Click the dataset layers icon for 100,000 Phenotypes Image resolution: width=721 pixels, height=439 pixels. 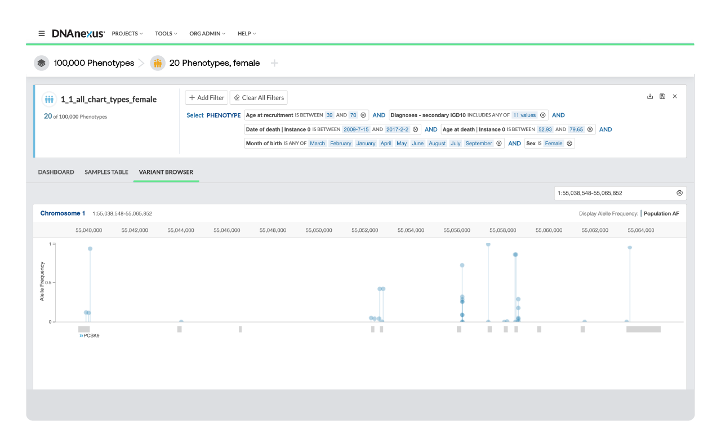tap(41, 63)
